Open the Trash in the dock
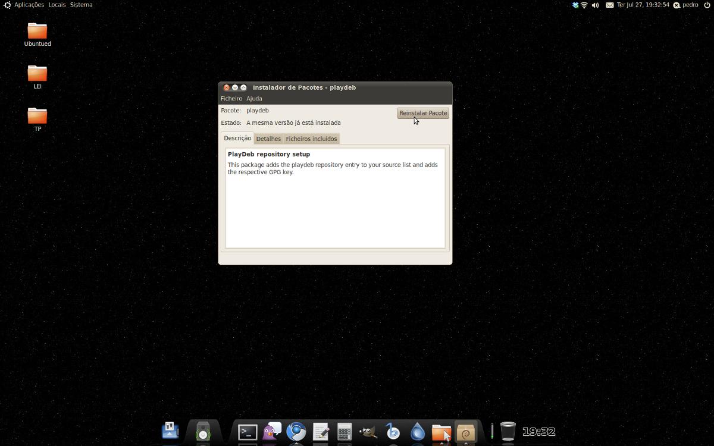The height and width of the screenshot is (446, 714). [x=508, y=432]
